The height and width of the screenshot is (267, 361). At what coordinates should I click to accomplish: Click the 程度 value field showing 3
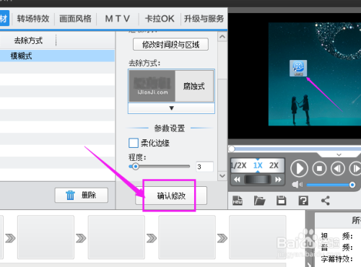point(204,167)
